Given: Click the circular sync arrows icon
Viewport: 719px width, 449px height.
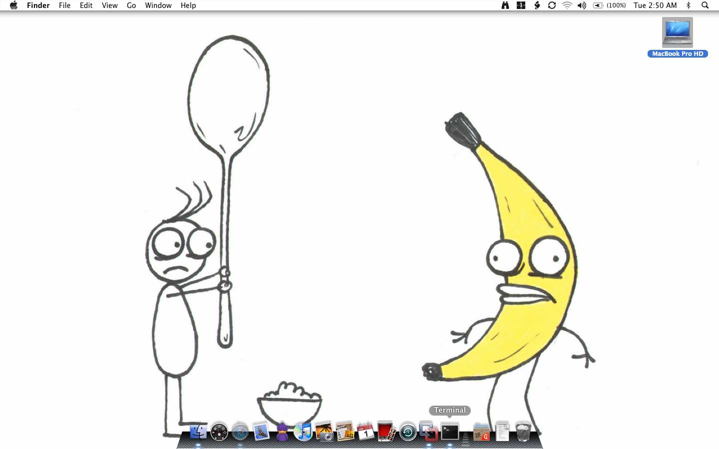Looking at the screenshot, I should click(552, 5).
